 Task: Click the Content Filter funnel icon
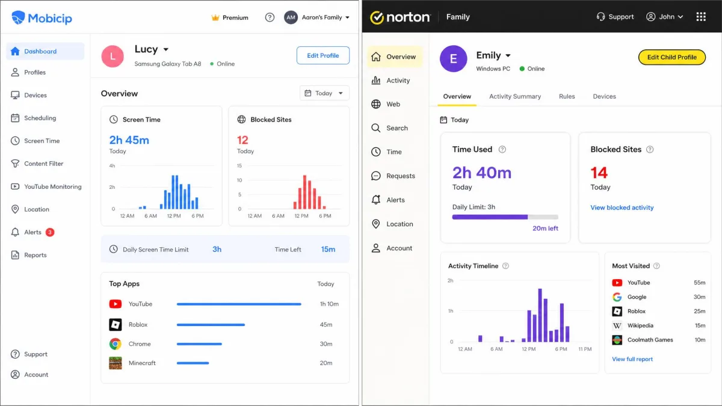point(15,164)
